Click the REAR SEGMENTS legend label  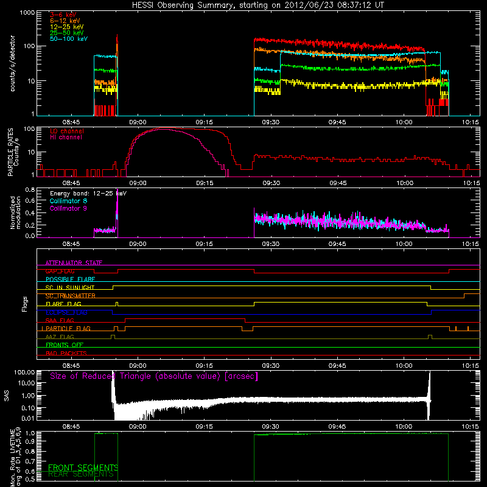(x=81, y=474)
